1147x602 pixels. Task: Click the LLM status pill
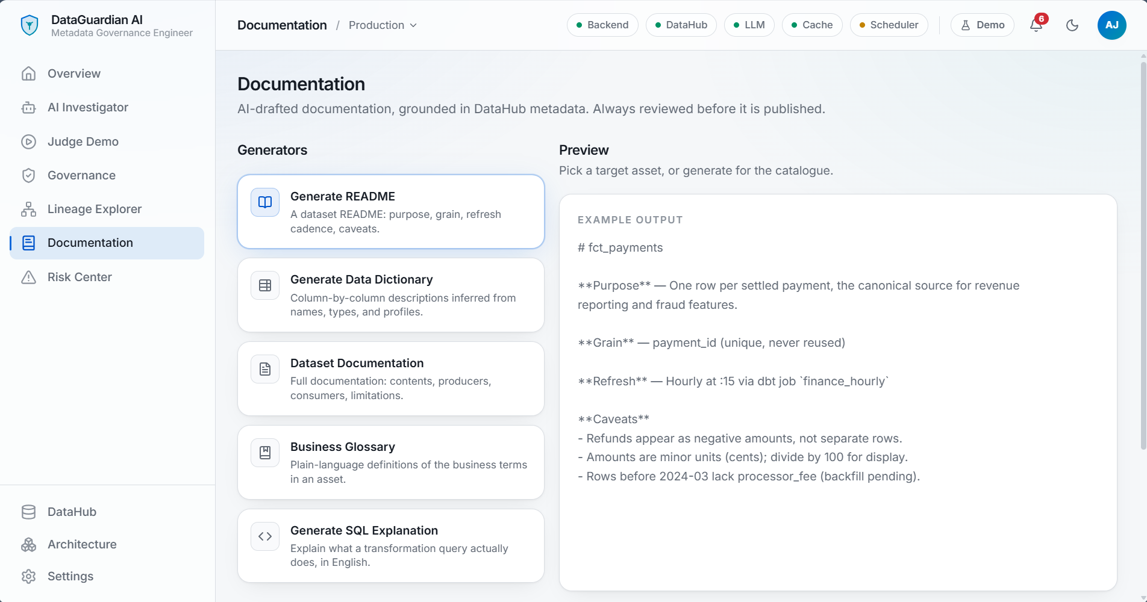click(749, 25)
